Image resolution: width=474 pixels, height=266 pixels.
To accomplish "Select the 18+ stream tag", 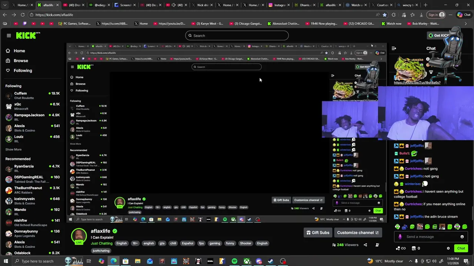I will pyautogui.click(x=135, y=243).
